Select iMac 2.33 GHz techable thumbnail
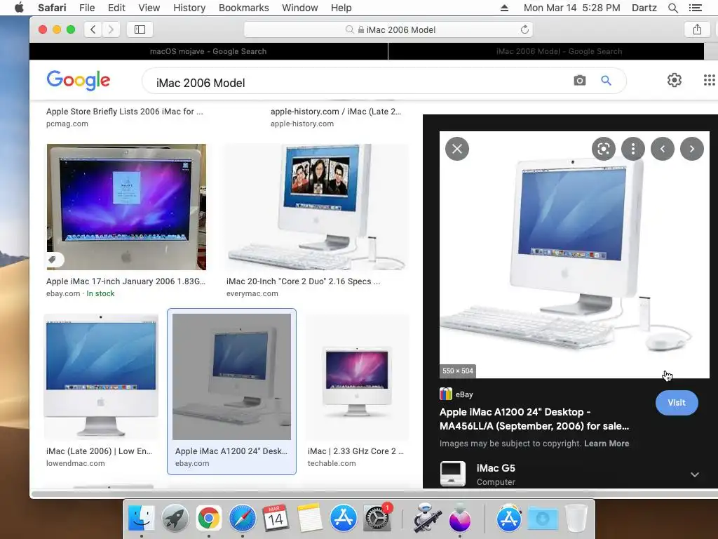 coord(357,377)
